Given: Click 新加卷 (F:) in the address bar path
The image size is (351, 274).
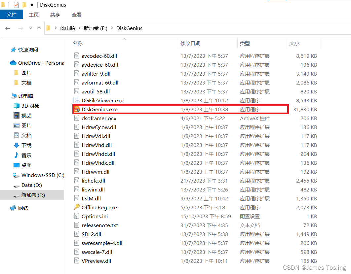Looking at the screenshot, I should coord(96,28).
